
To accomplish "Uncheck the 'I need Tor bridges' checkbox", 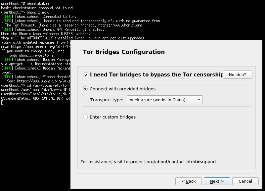I will (x=86, y=75).
